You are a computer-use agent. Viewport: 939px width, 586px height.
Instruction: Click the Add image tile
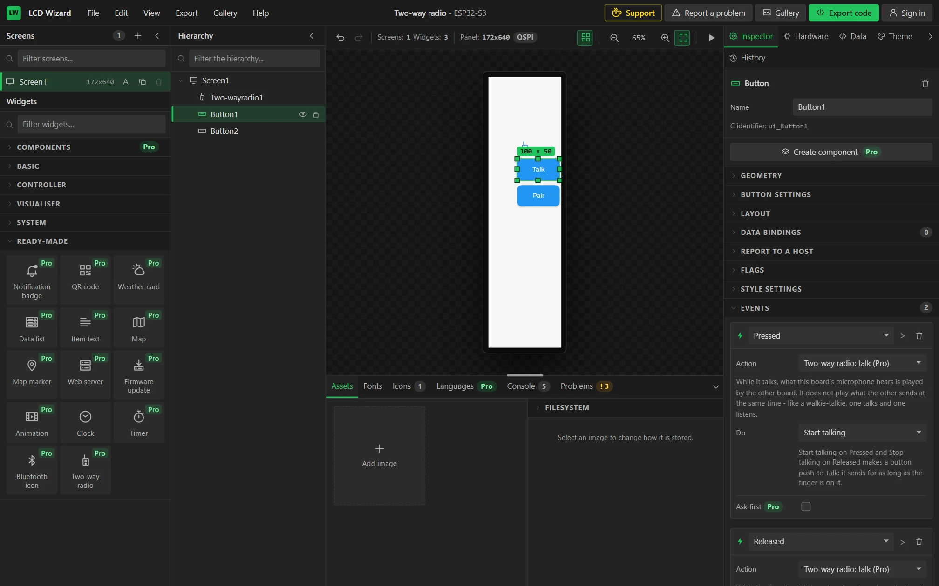379,456
